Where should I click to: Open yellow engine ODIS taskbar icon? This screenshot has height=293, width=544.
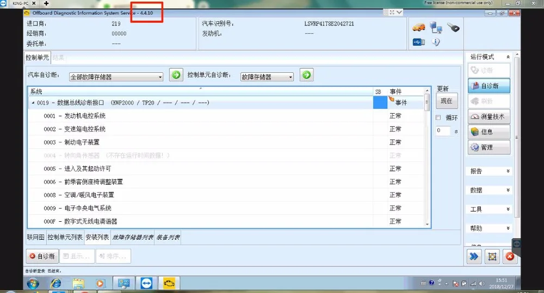click(x=169, y=284)
